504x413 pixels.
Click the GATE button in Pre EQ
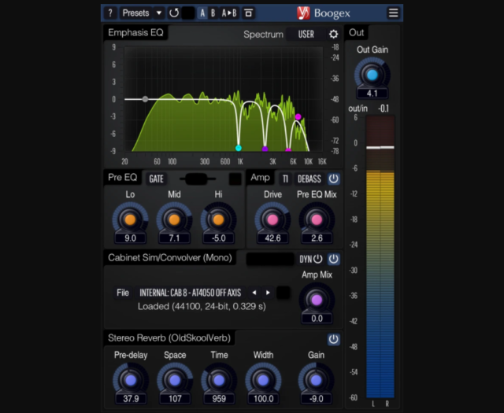click(x=157, y=179)
